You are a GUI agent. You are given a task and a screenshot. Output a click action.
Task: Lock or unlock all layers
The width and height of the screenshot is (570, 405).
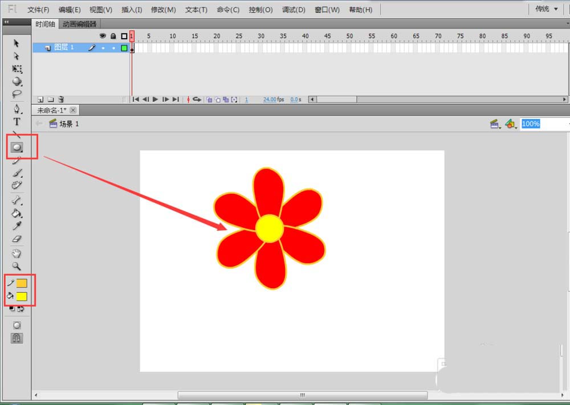click(x=113, y=36)
